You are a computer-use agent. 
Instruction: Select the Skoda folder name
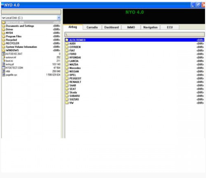(x=73, y=92)
